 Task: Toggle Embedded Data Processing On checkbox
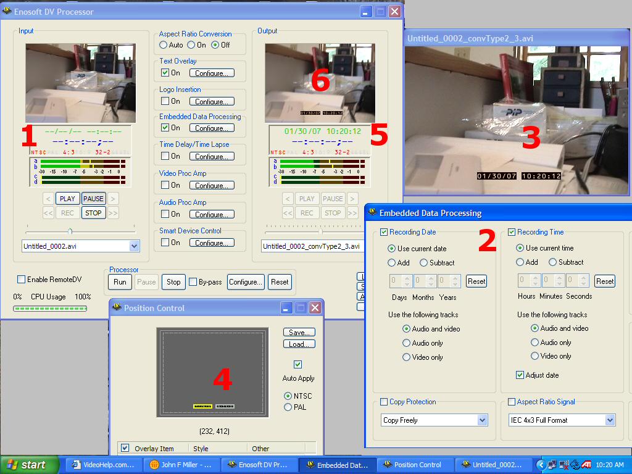pos(165,127)
